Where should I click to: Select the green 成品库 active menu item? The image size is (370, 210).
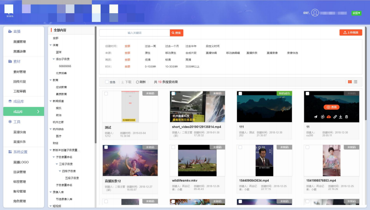click(24, 111)
